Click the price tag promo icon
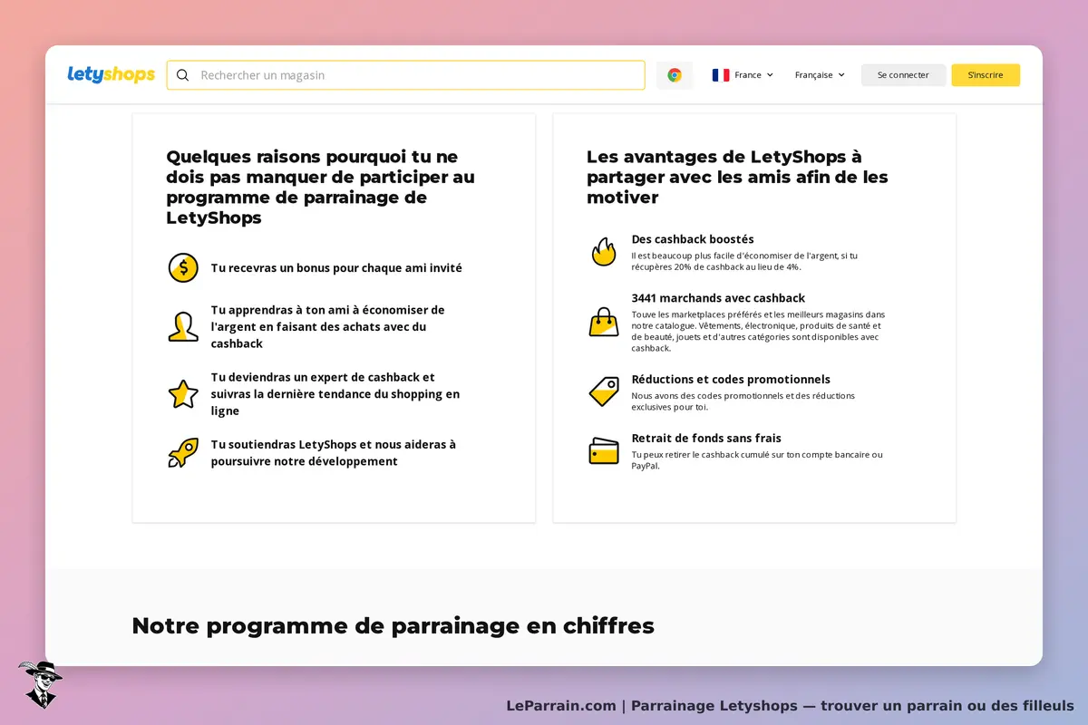 click(x=604, y=391)
